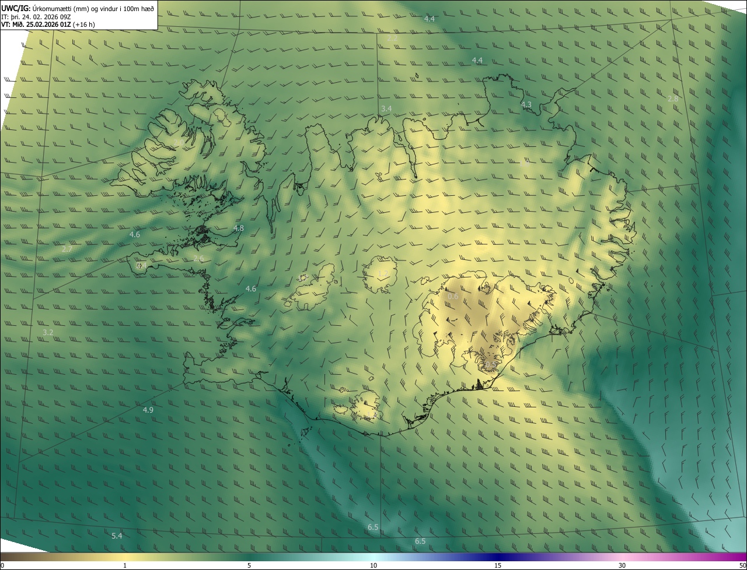This screenshot has width=747, height=570.
Task: Click the 3.2 value on the map
Action: (48, 333)
